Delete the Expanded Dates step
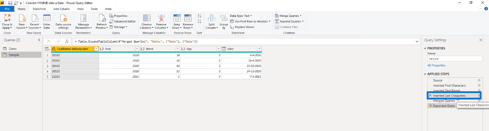This screenshot has height=131, width=489. (x=430, y=106)
